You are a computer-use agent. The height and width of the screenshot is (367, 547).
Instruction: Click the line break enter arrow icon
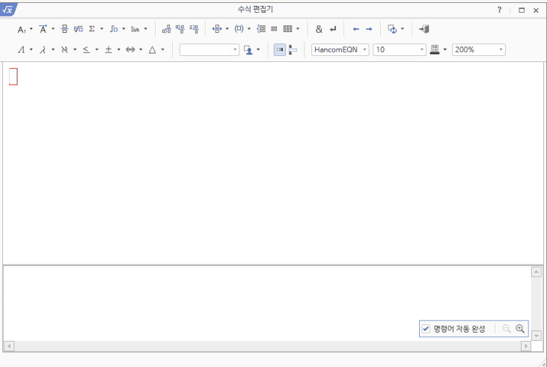(333, 29)
